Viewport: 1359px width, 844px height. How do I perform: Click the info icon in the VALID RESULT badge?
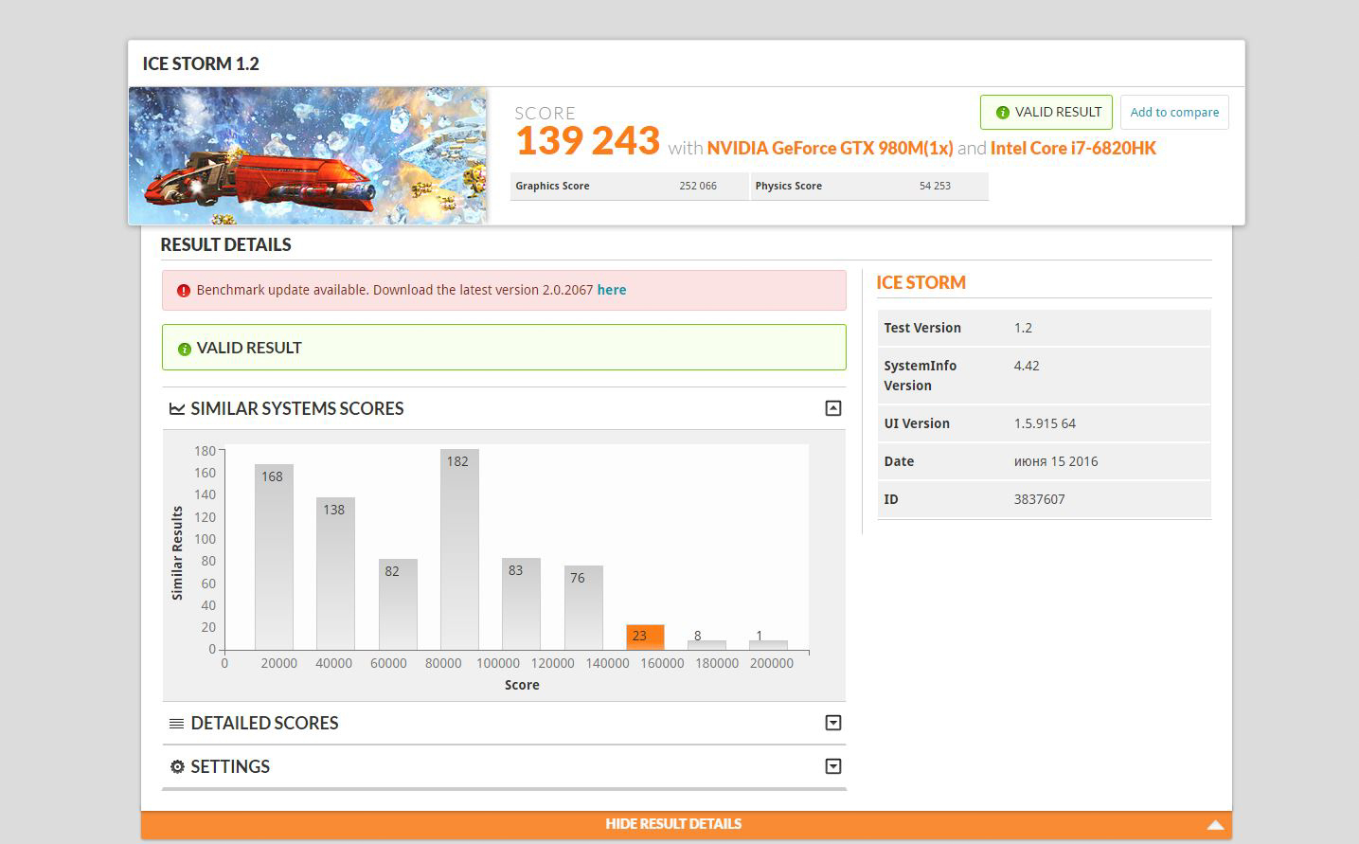coord(1002,113)
